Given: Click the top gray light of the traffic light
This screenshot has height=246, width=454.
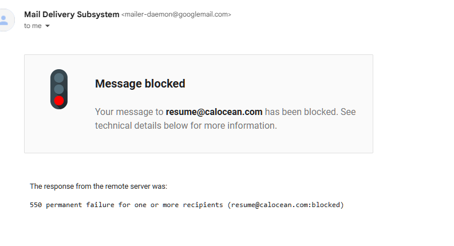Looking at the screenshot, I should [x=59, y=78].
